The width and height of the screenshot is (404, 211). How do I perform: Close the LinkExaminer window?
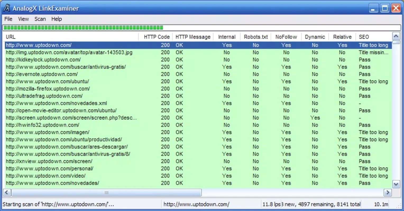[x=396, y=8]
